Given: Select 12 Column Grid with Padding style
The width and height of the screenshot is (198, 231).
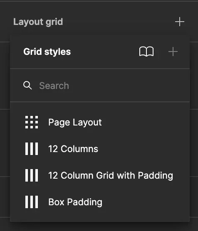Looking at the screenshot, I should click(100, 175).
